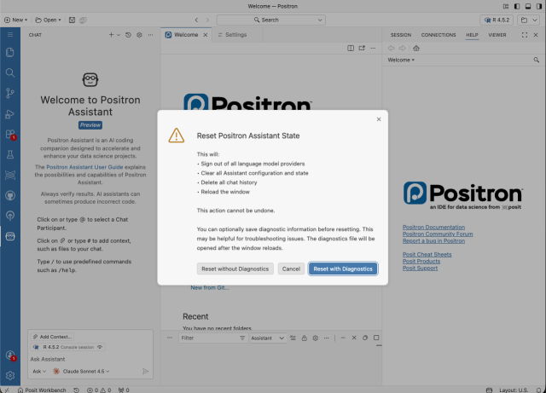The height and width of the screenshot is (393, 546).
Task: Expand the Search command center dropdown
Action: pyautogui.click(x=320, y=20)
